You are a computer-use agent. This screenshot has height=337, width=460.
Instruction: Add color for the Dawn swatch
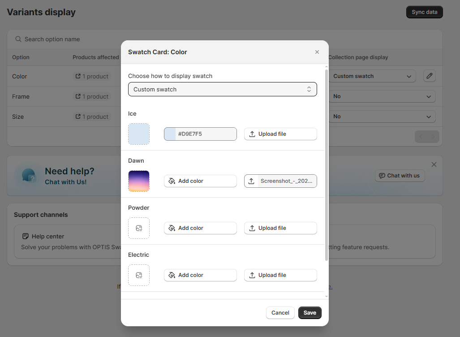click(200, 181)
